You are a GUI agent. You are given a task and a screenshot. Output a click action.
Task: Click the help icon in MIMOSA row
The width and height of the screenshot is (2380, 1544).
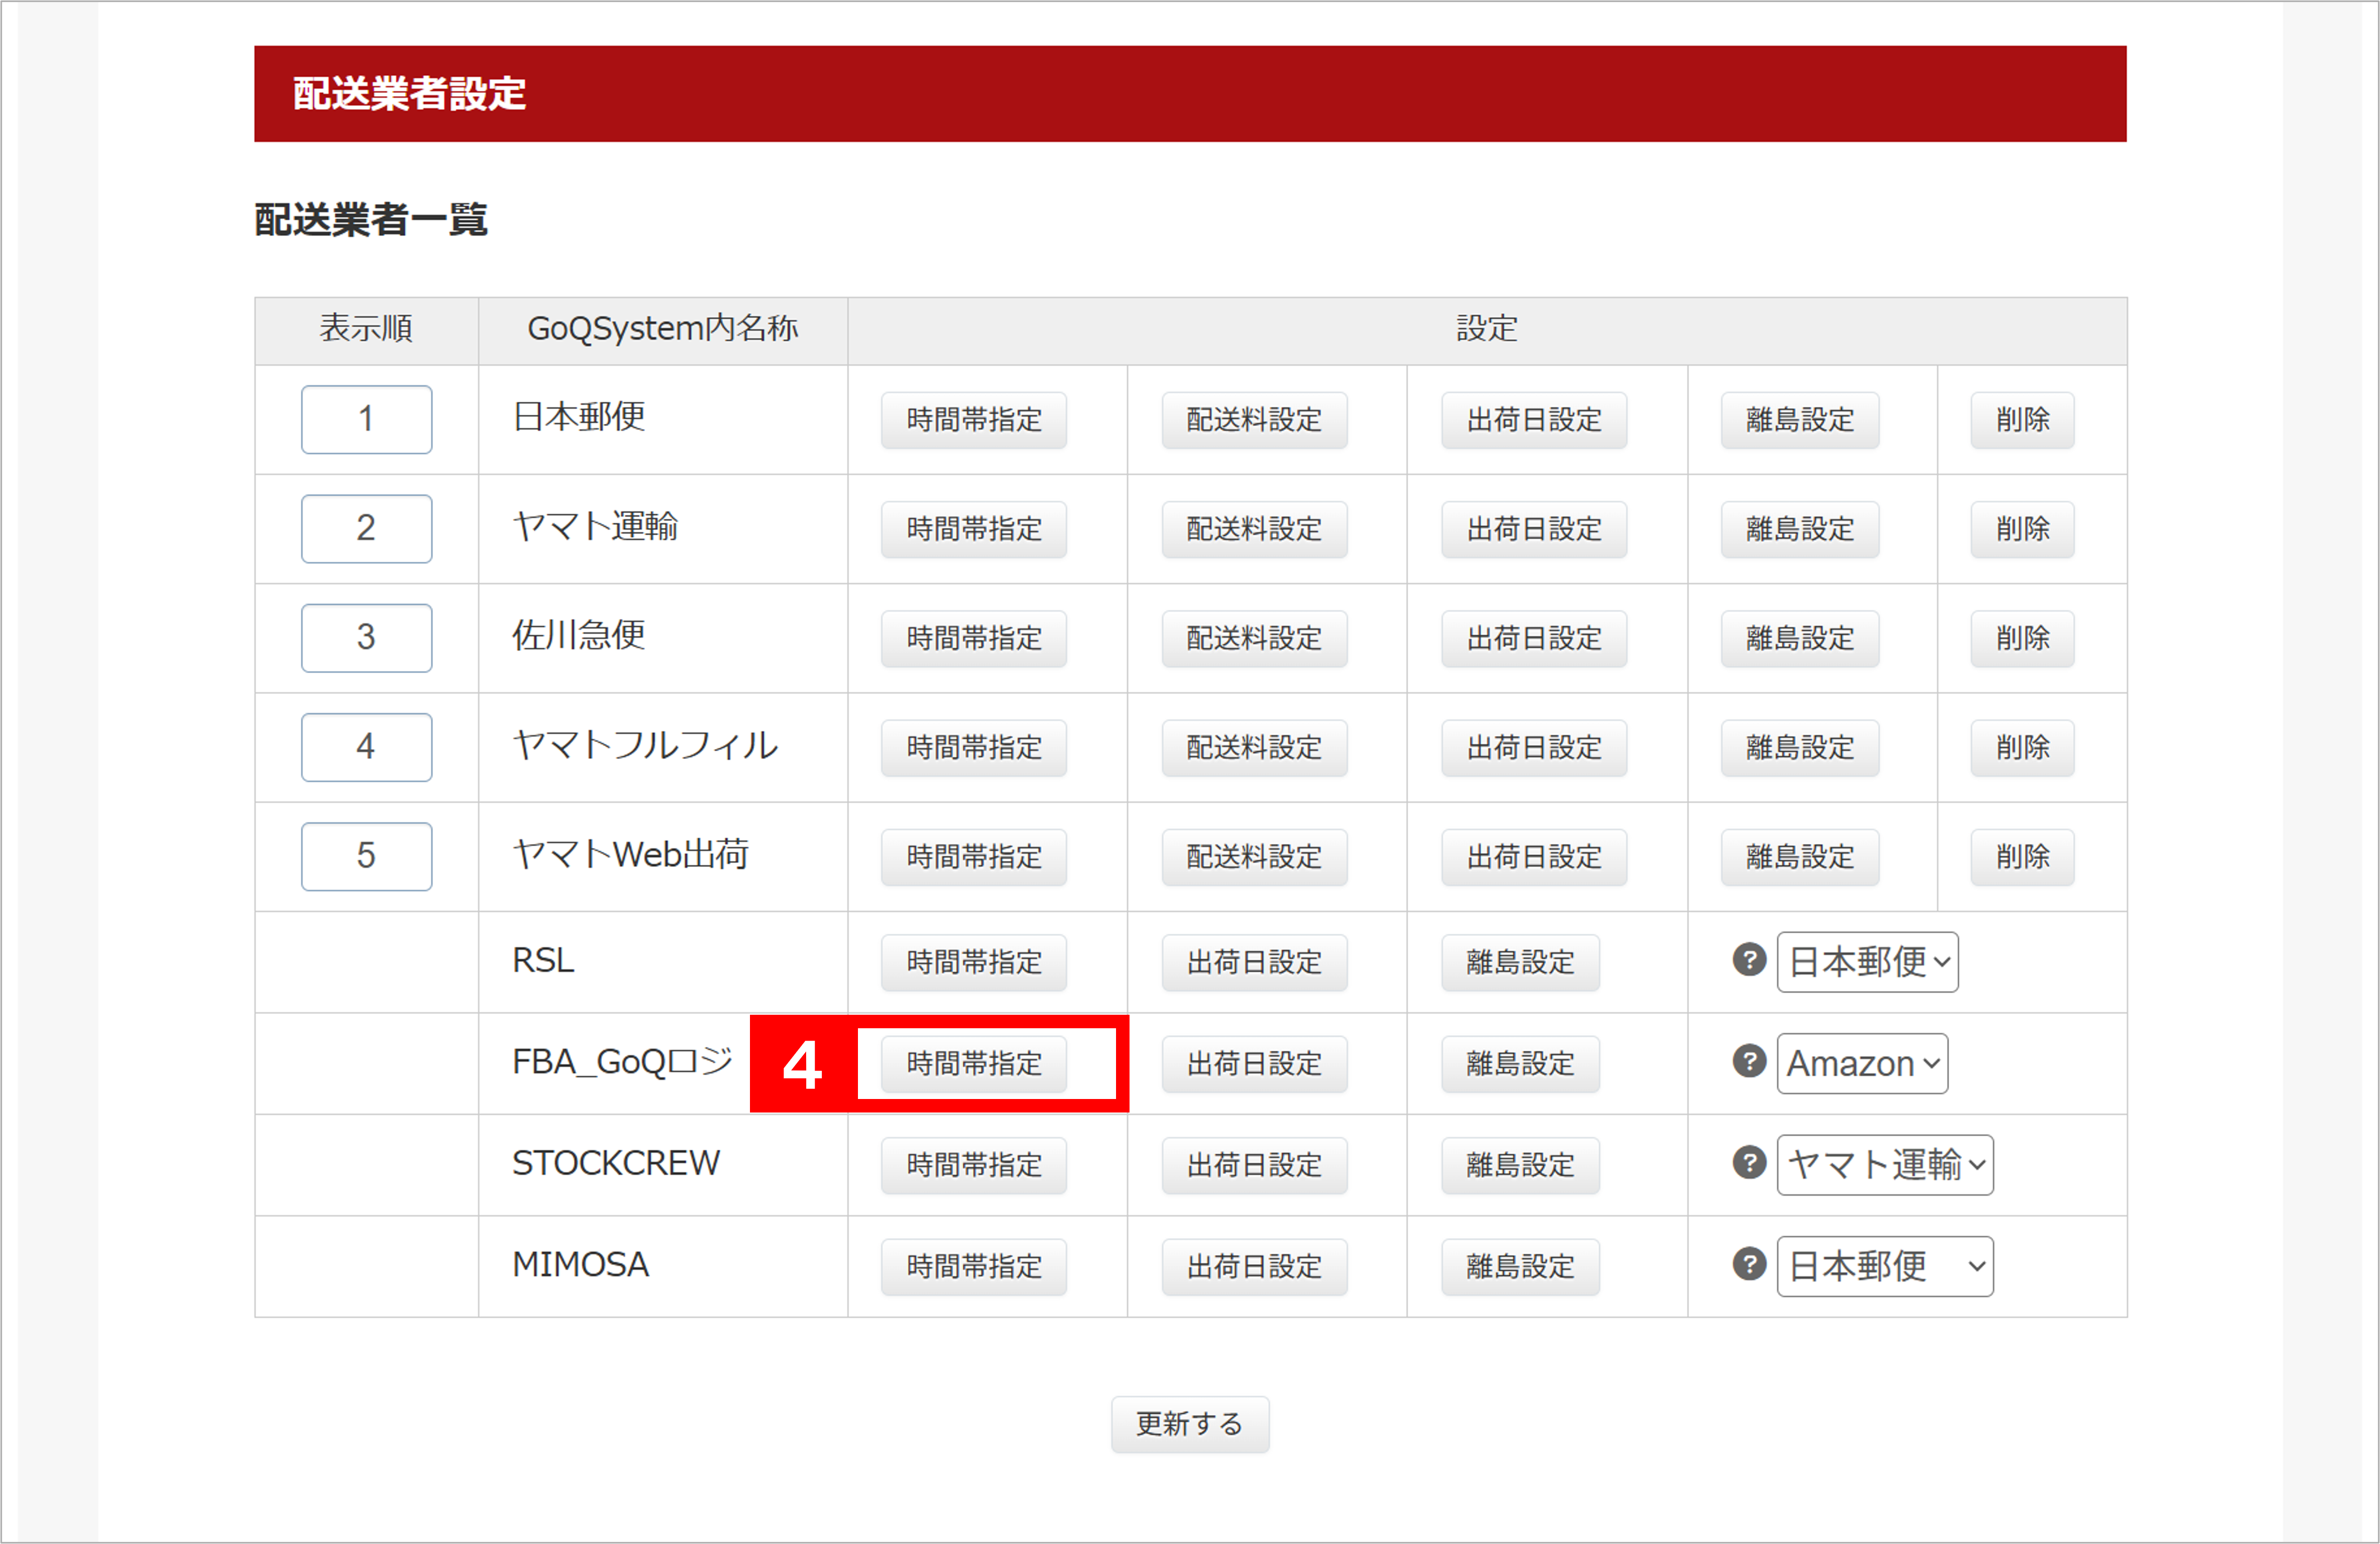(1749, 1265)
